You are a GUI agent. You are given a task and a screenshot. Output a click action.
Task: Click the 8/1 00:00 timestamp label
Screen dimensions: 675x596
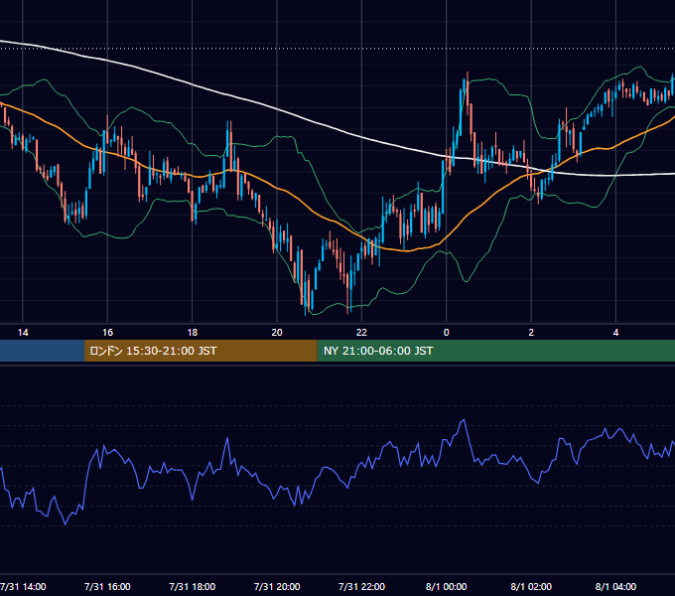[x=447, y=586]
